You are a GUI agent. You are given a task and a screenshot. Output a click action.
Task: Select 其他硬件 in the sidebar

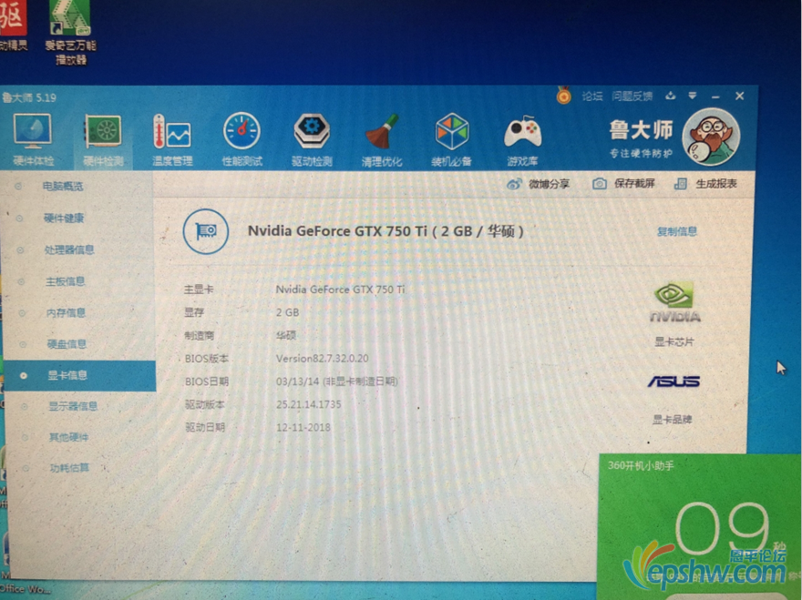[x=69, y=437]
